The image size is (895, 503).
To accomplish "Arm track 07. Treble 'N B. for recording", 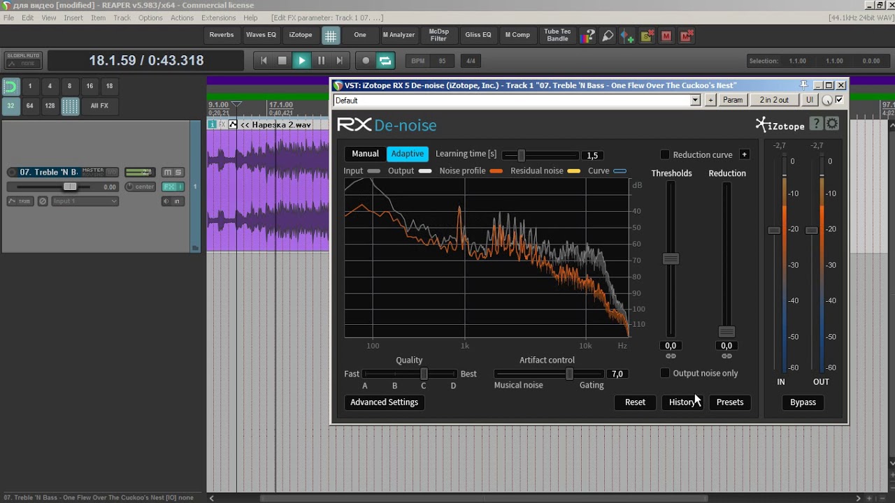I will click(x=13, y=172).
